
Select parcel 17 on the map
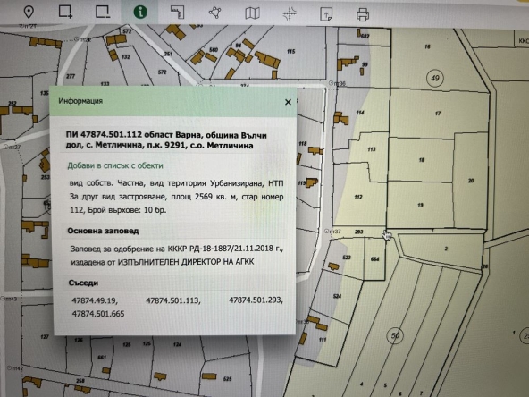tap(438, 114)
